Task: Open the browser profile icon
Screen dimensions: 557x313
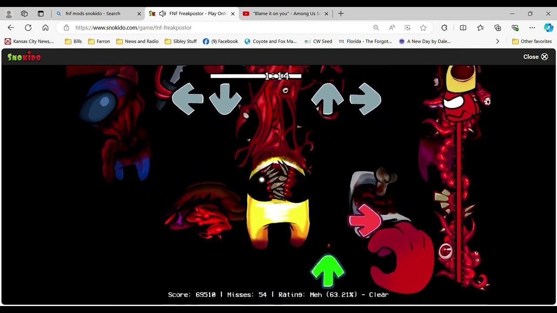Action: 9,13
